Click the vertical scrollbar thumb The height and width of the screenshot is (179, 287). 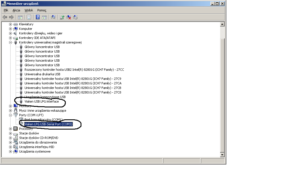tap(222, 95)
